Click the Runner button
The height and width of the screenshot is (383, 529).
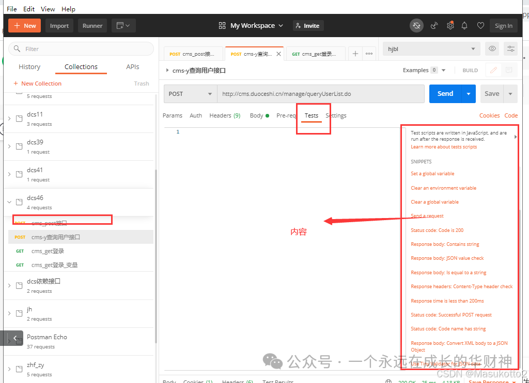[92, 26]
